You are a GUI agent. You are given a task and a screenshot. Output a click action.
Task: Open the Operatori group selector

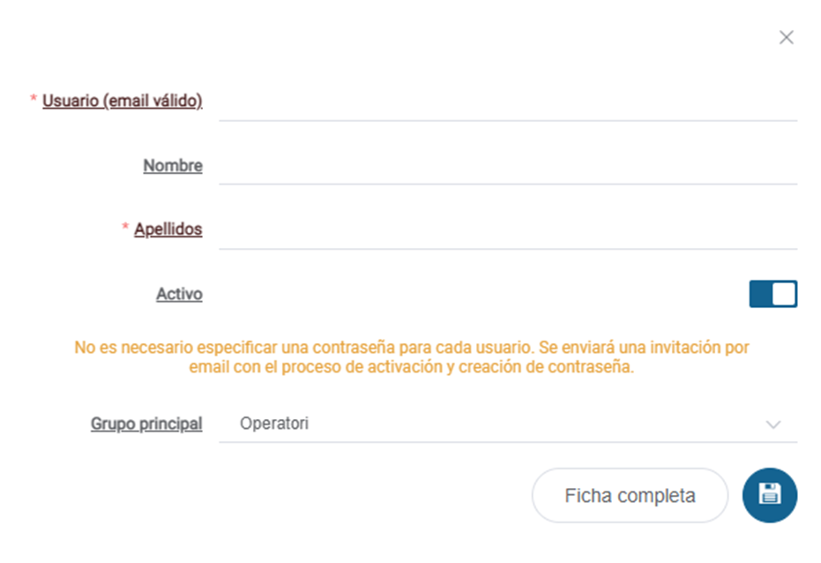pyautogui.click(x=508, y=424)
